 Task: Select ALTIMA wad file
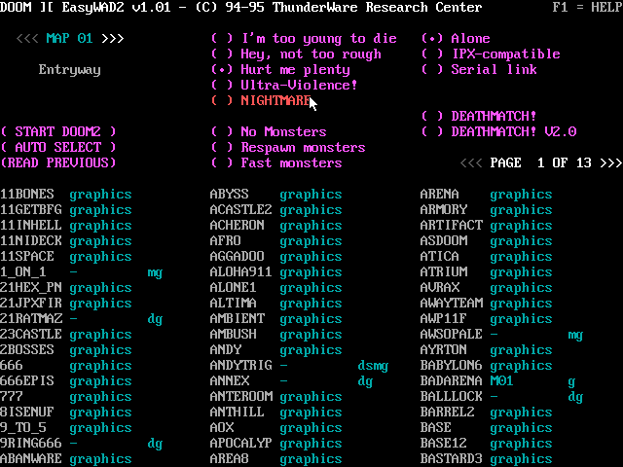point(234,303)
